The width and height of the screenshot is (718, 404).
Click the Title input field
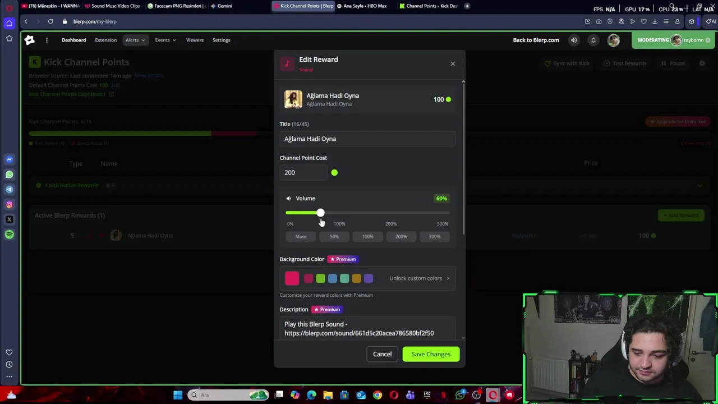click(367, 139)
